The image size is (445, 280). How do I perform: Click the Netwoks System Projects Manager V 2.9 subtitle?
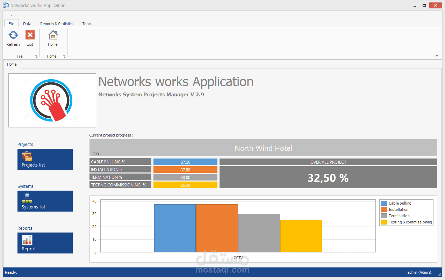(151, 94)
